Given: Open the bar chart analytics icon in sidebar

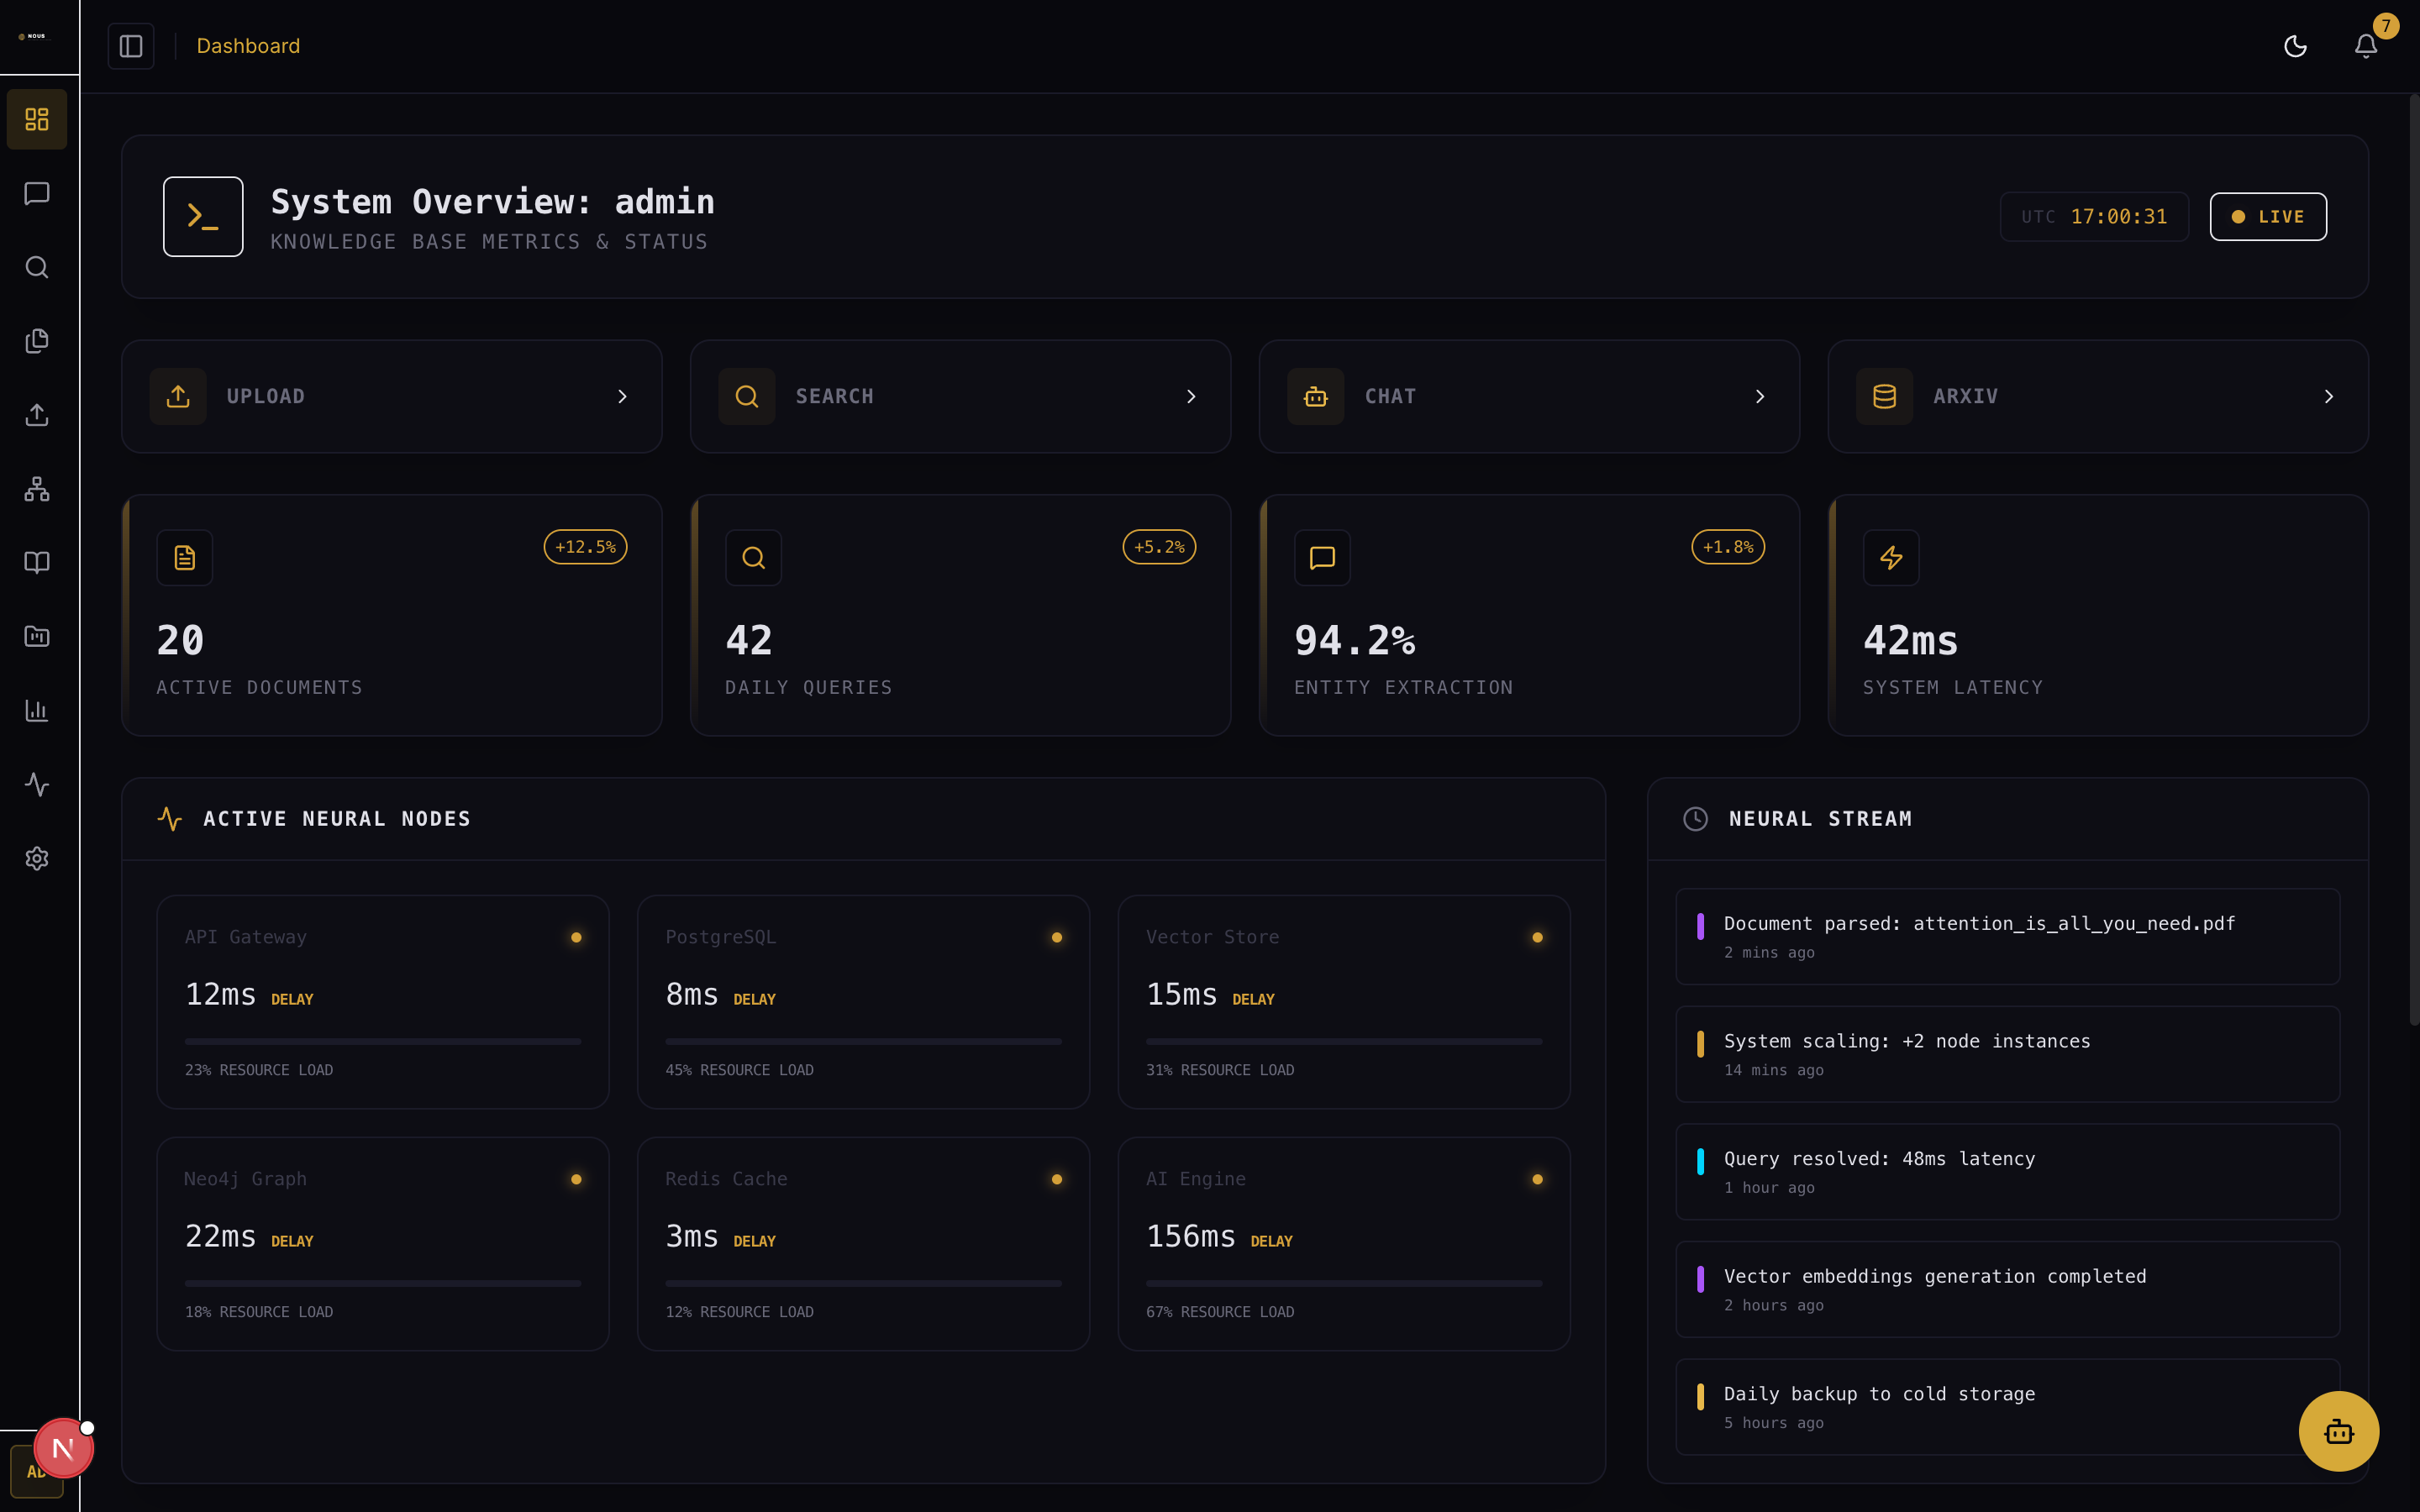Looking at the screenshot, I should 37,710.
